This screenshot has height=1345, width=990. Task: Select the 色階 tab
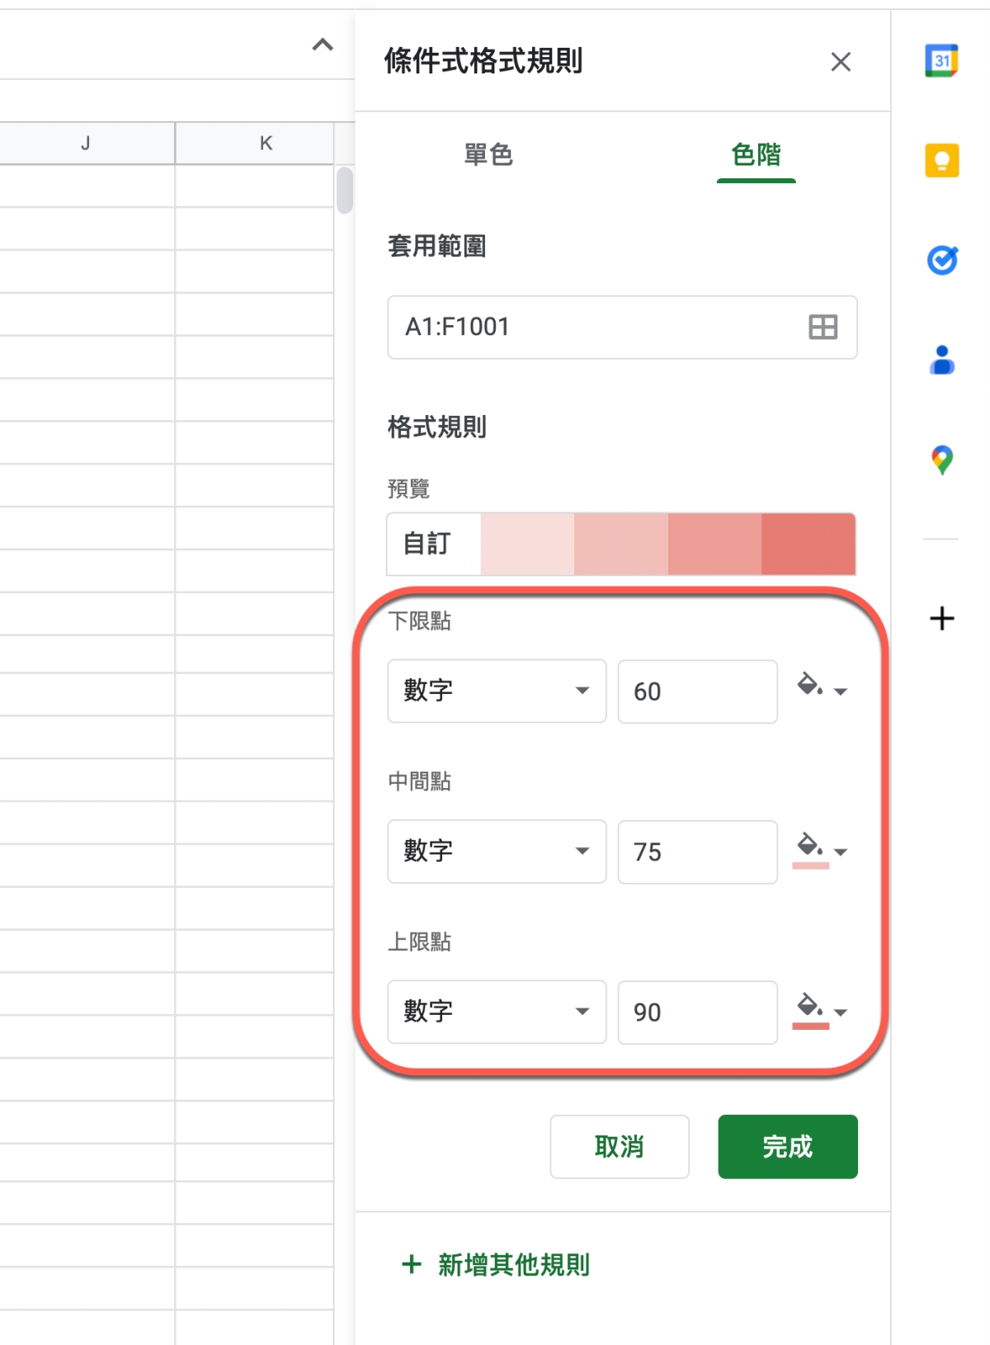pos(756,155)
